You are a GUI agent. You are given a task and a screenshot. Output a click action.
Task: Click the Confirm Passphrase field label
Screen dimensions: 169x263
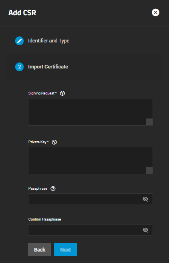[x=44, y=219]
